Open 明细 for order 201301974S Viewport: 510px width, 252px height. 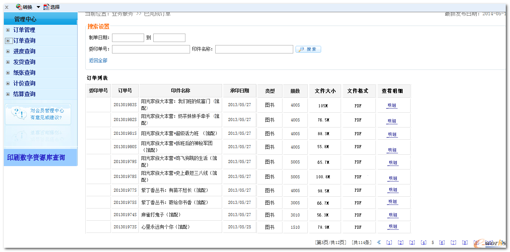coord(393,215)
